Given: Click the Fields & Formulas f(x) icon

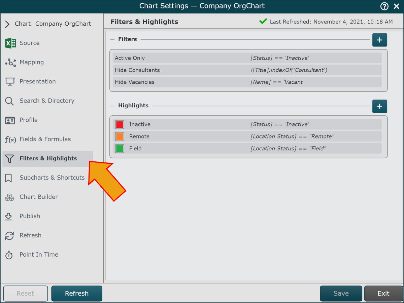Looking at the screenshot, I should [10, 140].
